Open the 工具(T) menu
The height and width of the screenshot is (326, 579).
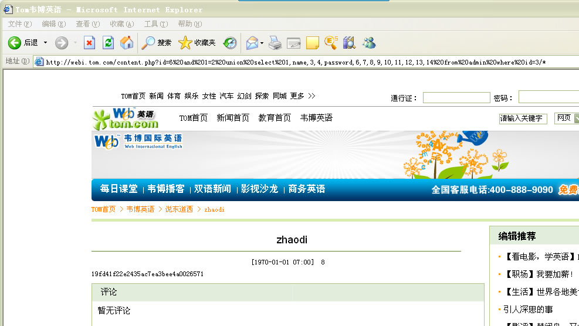click(x=156, y=24)
